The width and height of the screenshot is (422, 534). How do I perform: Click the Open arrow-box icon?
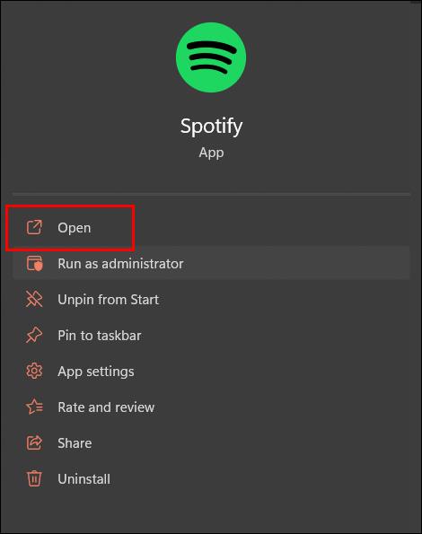(34, 227)
